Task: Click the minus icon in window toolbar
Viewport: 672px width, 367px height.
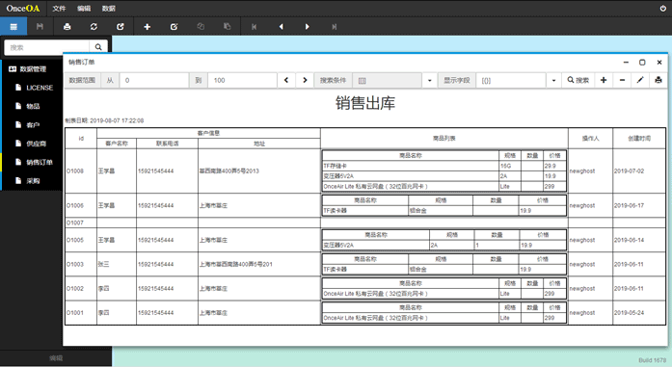Action: 622,80
